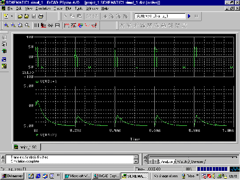Click the Print icon
The height and width of the screenshot is (180, 240).
(41, 16)
